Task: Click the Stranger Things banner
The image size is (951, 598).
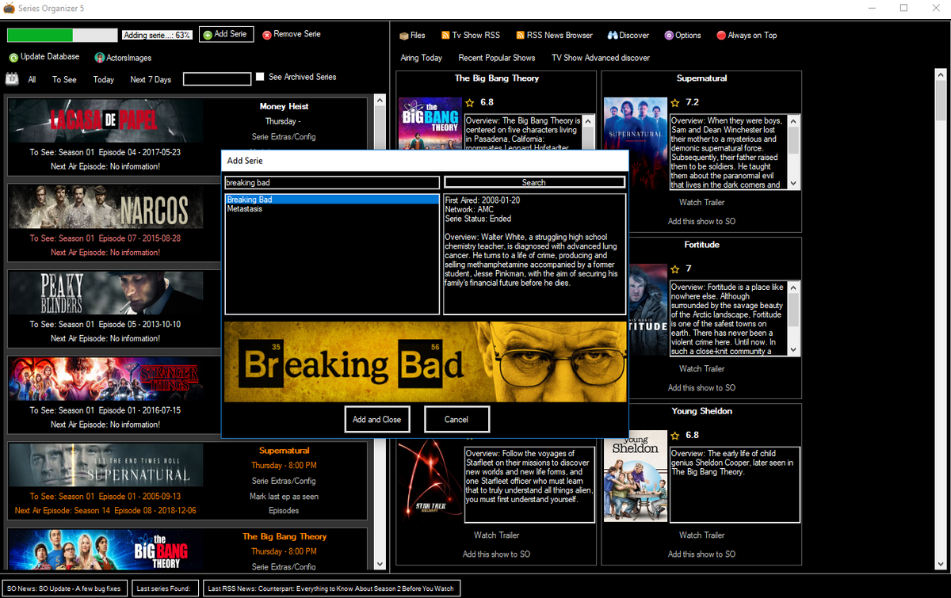Action: (x=105, y=379)
